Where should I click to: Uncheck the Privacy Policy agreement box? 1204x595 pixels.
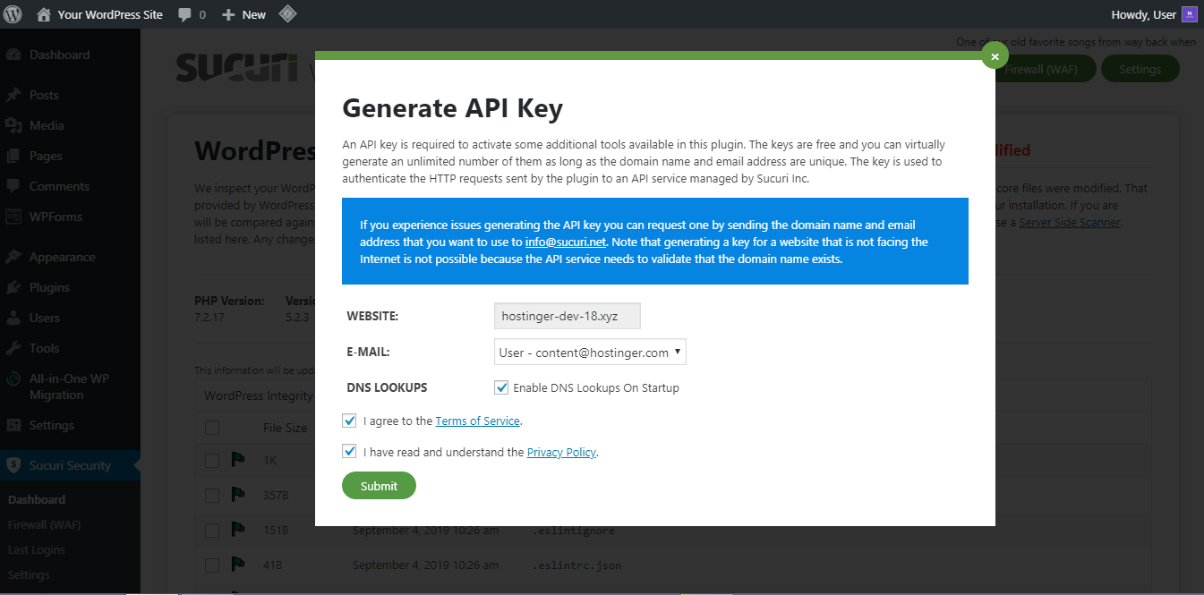[349, 452]
